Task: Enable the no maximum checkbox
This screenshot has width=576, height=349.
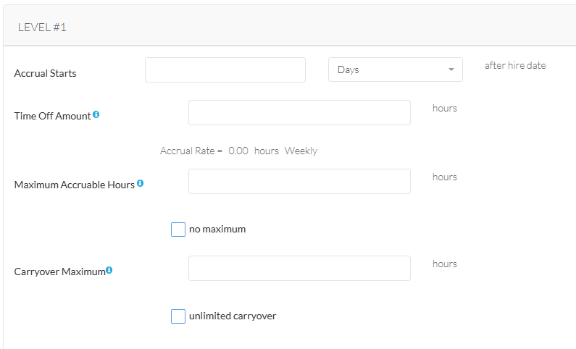Action: [178, 230]
